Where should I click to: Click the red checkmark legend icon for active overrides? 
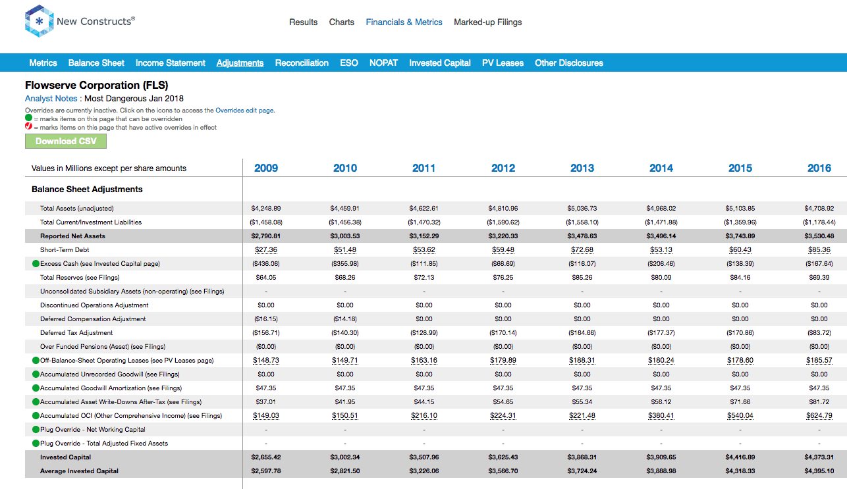point(28,127)
